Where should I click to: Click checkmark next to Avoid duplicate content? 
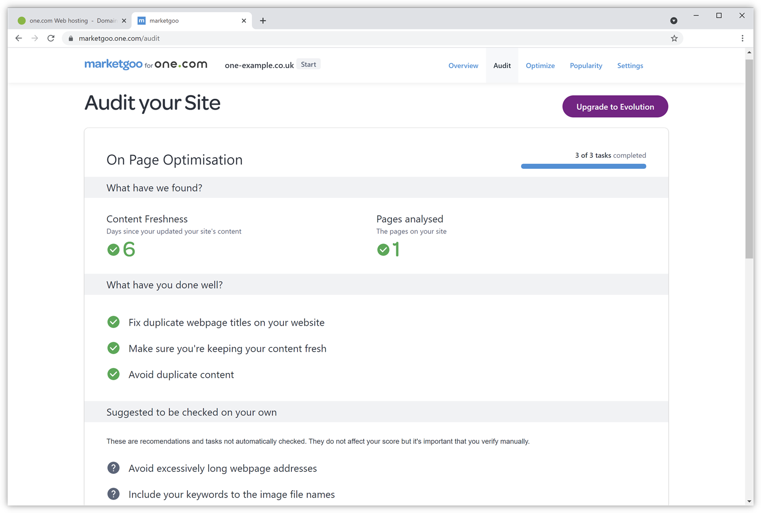click(113, 374)
